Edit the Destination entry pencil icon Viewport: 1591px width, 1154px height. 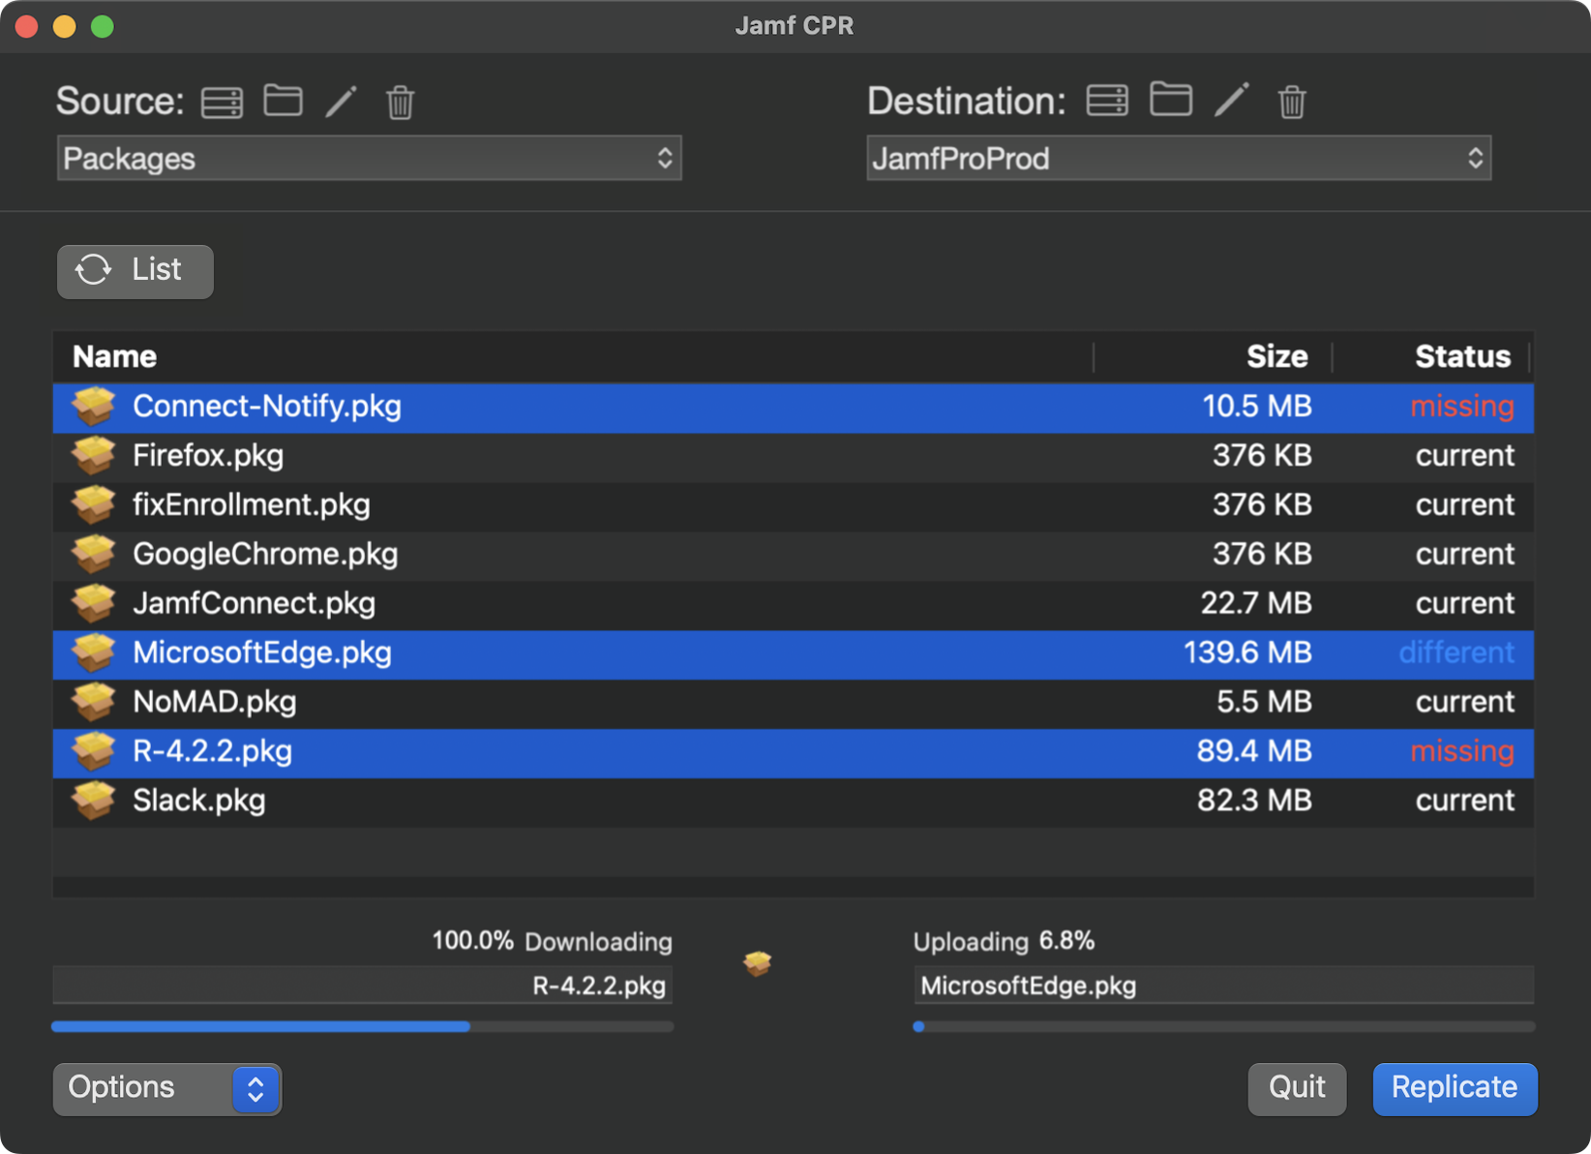[1232, 99]
